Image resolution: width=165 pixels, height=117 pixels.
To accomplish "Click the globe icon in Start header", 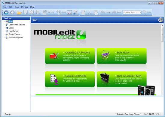I will (160, 20).
